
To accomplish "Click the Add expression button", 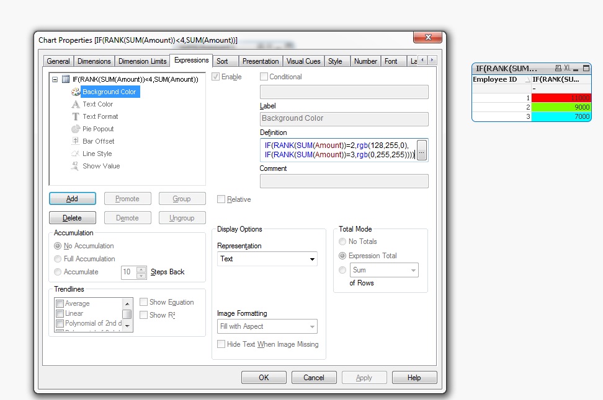I will pyautogui.click(x=73, y=199).
